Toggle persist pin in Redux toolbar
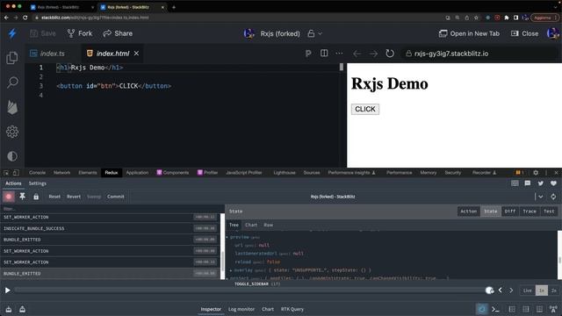The image size is (562, 316). [22, 197]
